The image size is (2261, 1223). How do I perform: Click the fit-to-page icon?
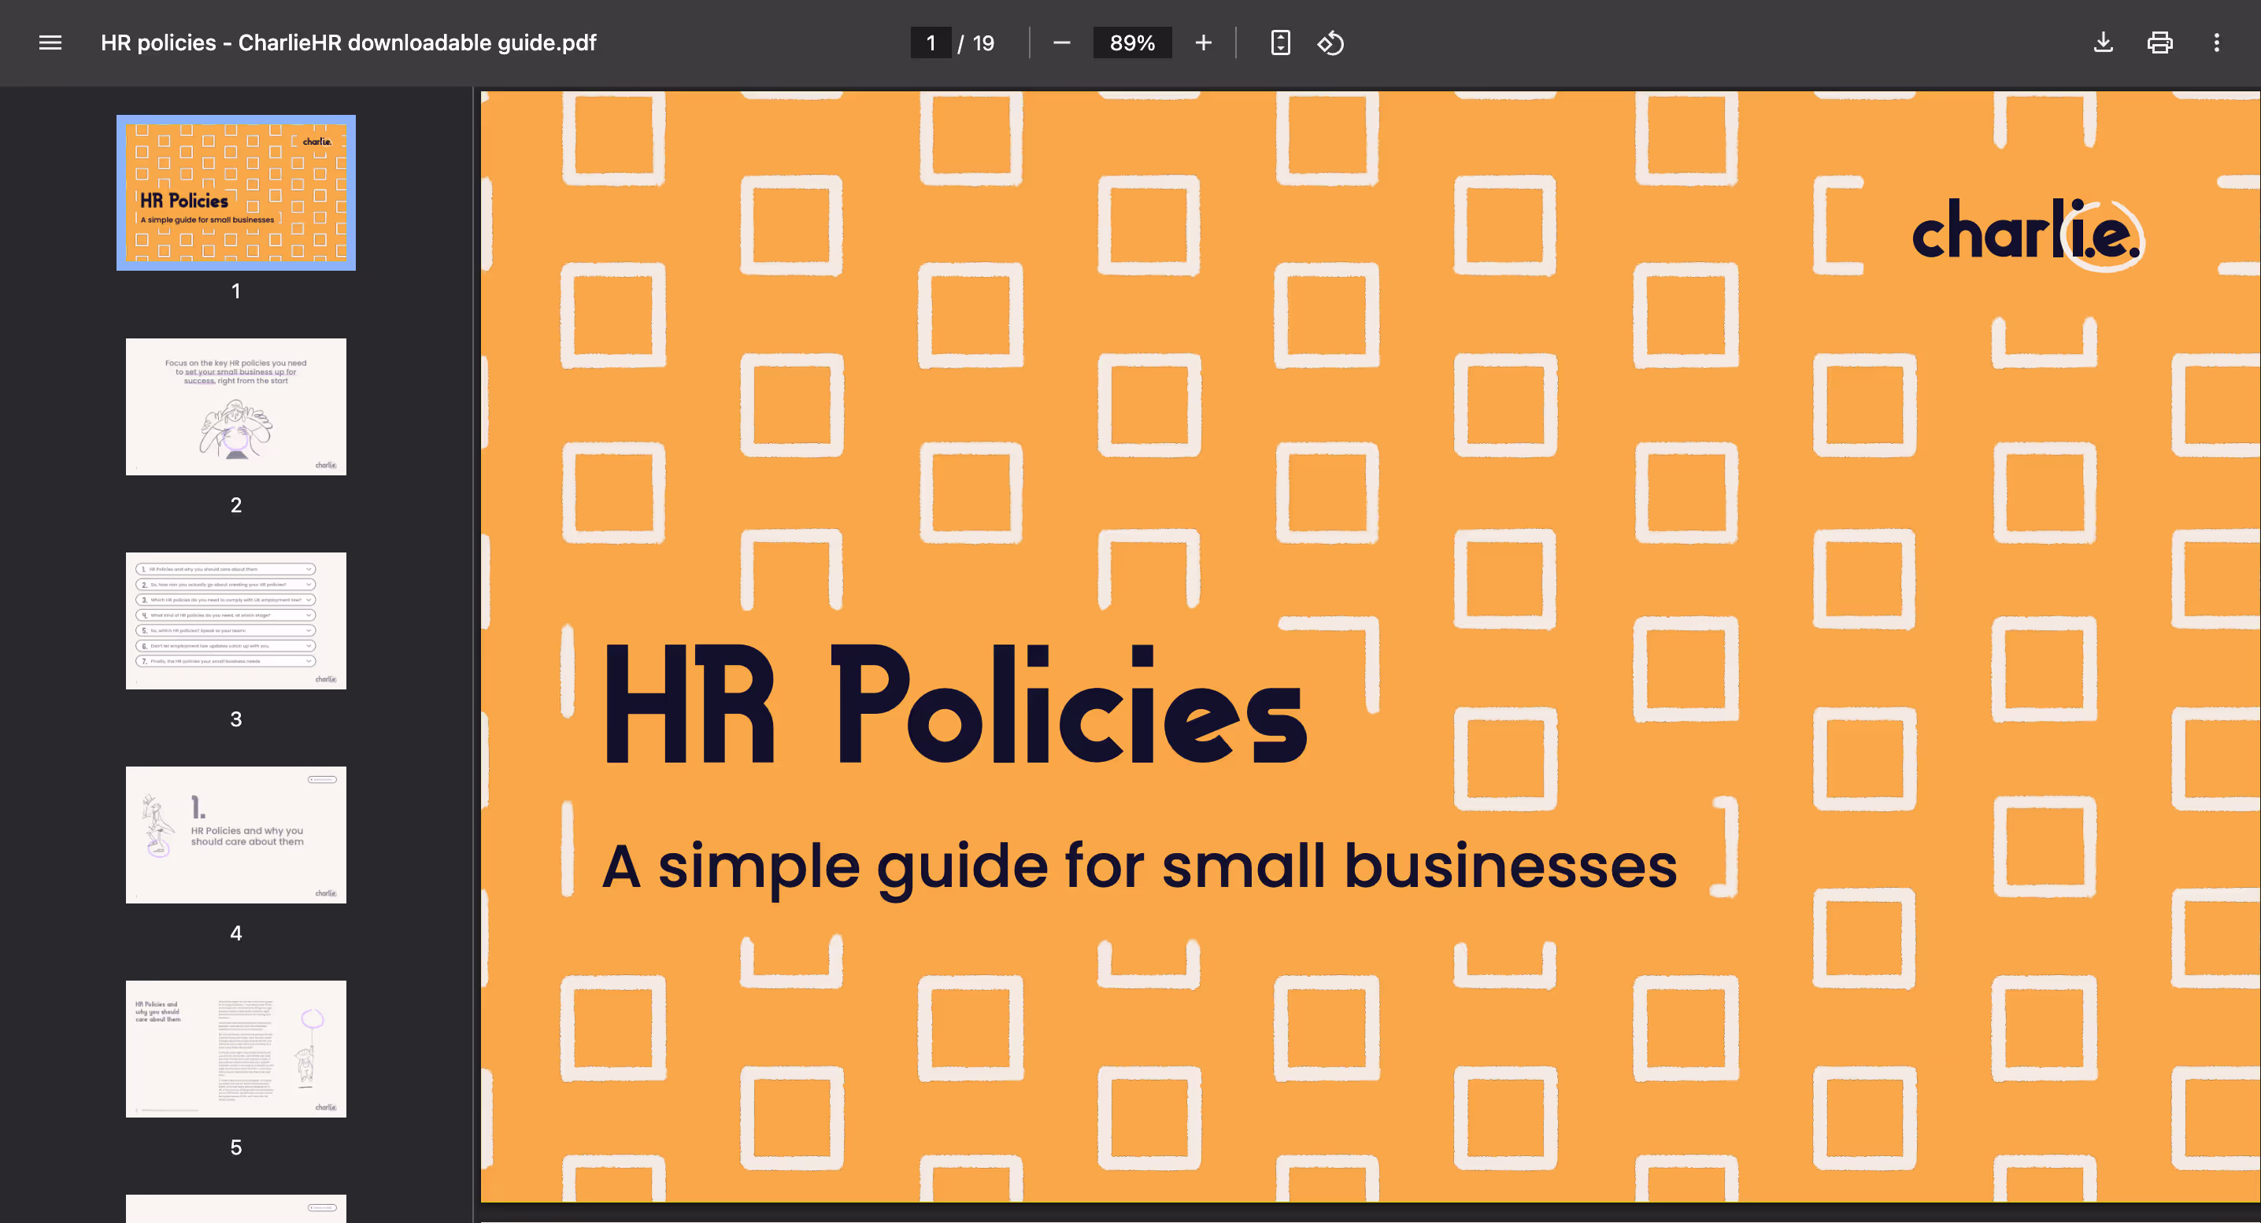point(1280,42)
